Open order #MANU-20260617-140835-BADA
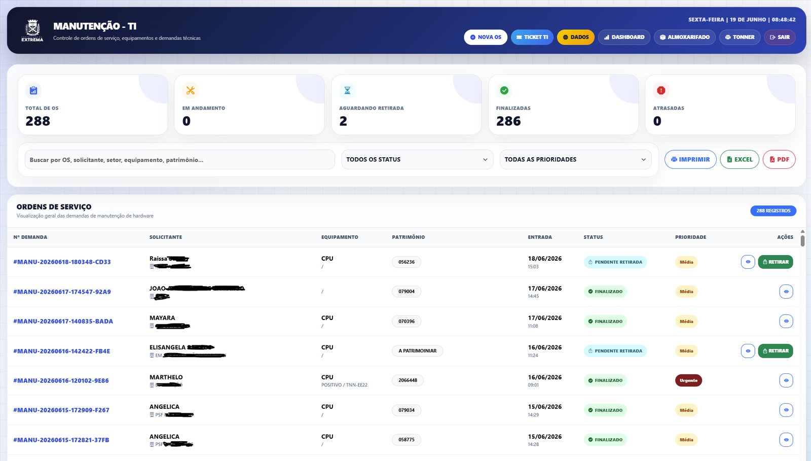Viewport: 811px width, 461px height. click(x=63, y=321)
